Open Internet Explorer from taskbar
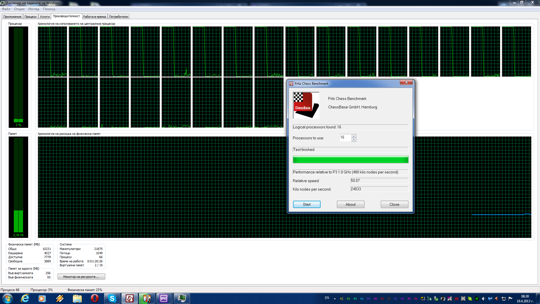The height and width of the screenshot is (304, 540). tap(25, 298)
